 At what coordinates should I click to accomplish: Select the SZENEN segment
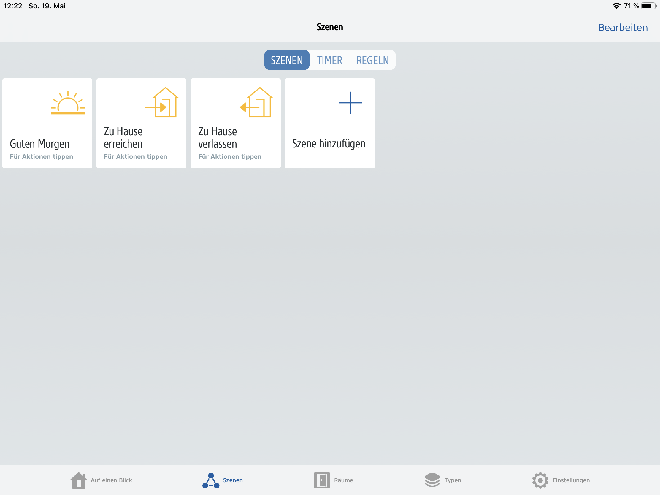click(286, 60)
